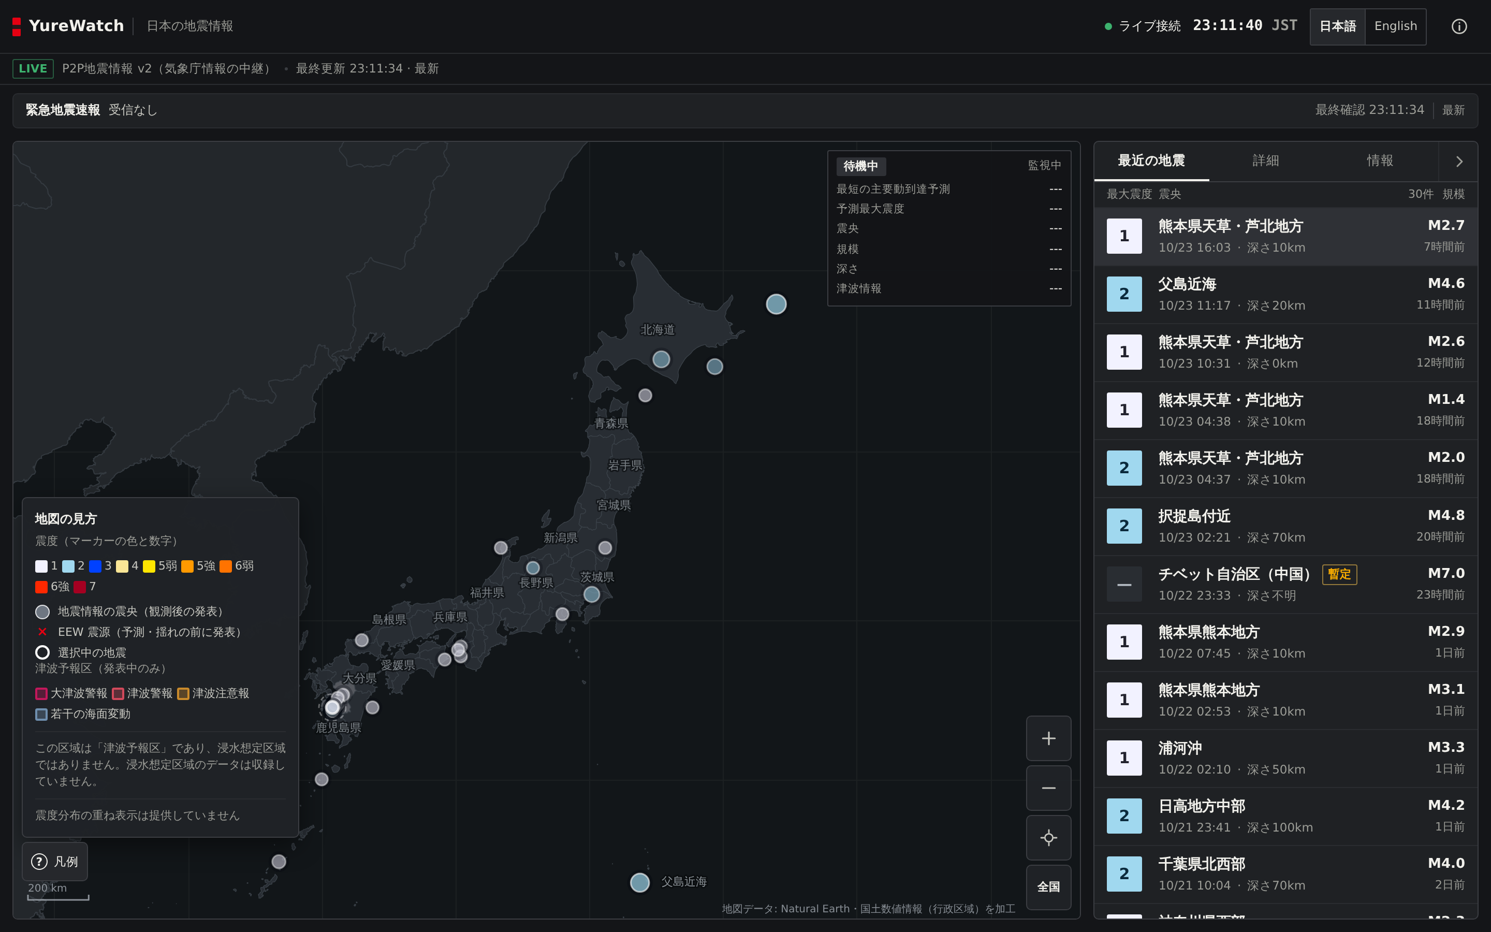Reset map view with 全国 button

1048,887
